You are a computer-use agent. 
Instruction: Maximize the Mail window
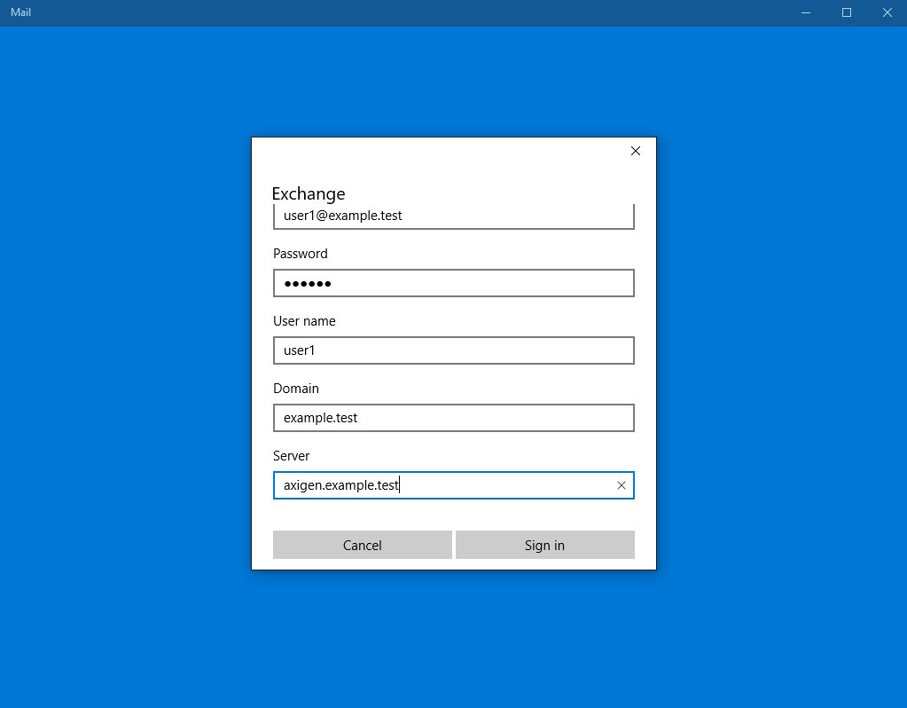pos(845,12)
